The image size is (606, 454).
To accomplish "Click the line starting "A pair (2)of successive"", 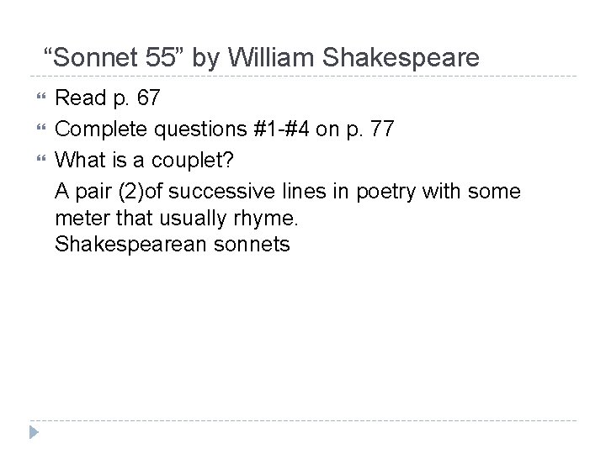I will [x=287, y=191].
